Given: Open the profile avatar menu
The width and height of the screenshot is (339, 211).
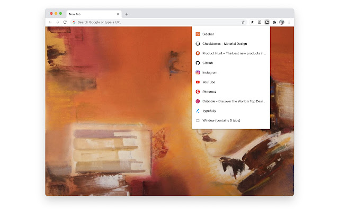Looking at the screenshot, I should point(282,22).
